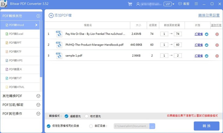
Task: Open converted file link for PMHQ Handbook
Action: [199, 45]
